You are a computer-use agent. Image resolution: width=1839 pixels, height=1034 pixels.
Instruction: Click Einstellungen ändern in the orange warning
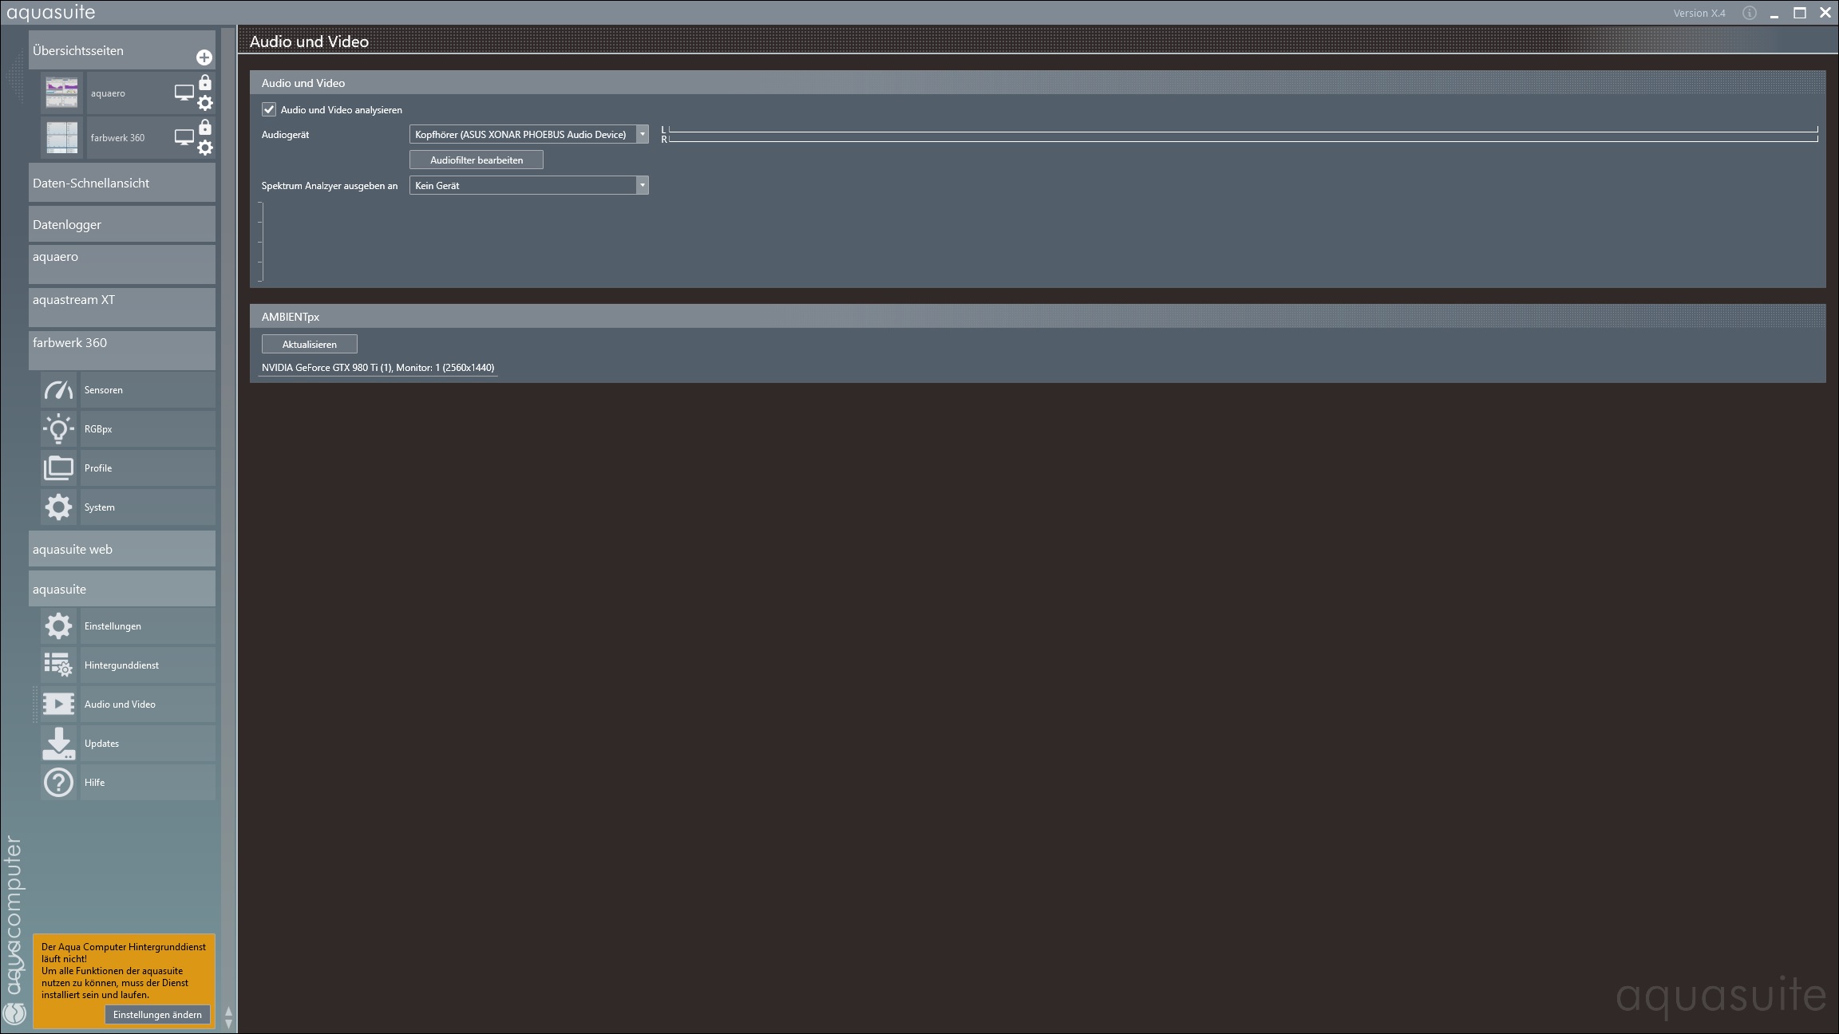pyautogui.click(x=157, y=1015)
